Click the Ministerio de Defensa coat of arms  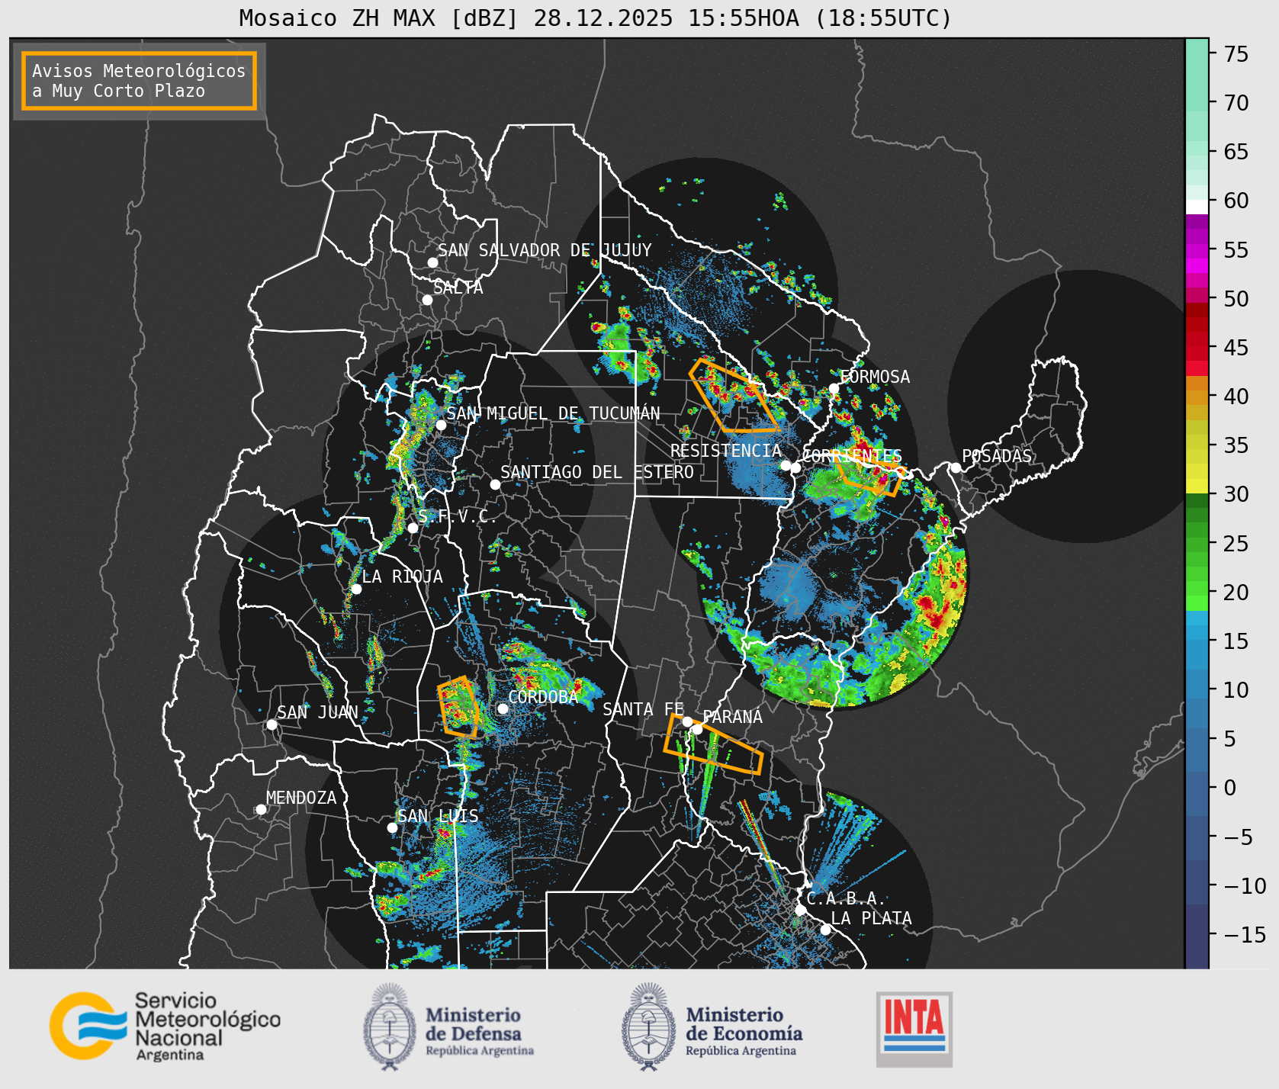click(391, 1026)
